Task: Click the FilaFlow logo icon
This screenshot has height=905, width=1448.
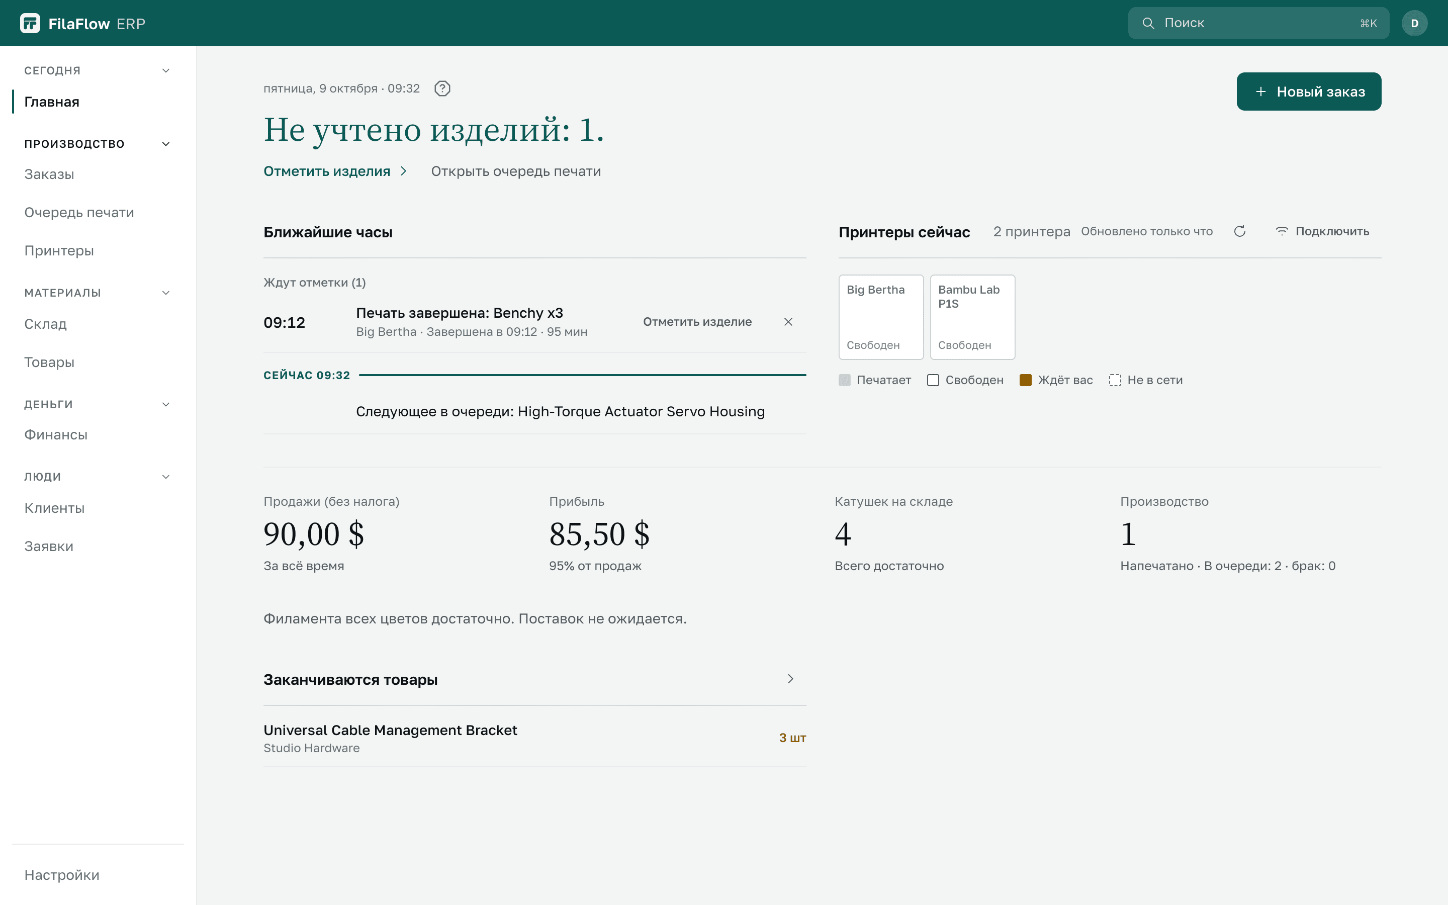Action: coord(30,23)
